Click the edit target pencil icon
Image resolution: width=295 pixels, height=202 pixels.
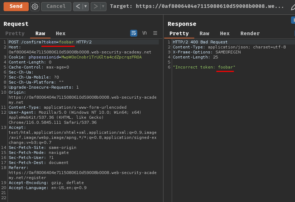pos(293,7)
